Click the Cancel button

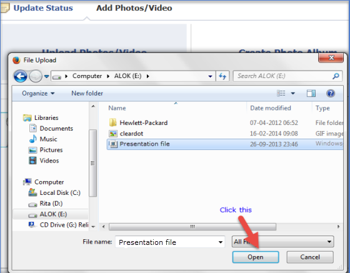310,257
